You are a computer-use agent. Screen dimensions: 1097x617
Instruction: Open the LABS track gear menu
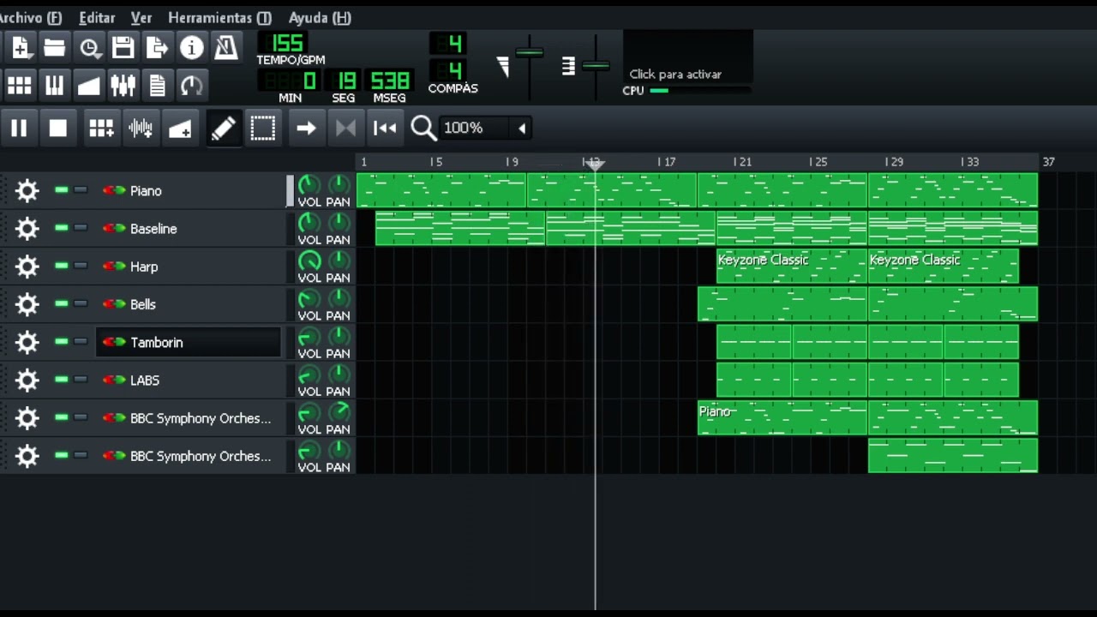[x=27, y=380]
